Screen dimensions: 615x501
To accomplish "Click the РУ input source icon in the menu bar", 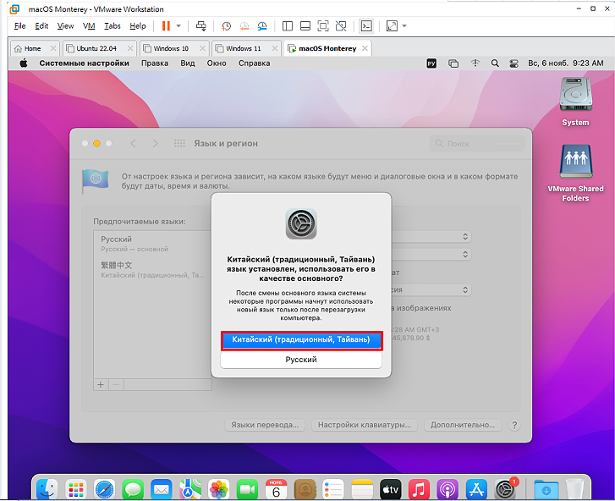I will 431,63.
